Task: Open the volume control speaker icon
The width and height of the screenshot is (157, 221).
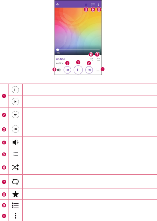Action: coord(59,70)
